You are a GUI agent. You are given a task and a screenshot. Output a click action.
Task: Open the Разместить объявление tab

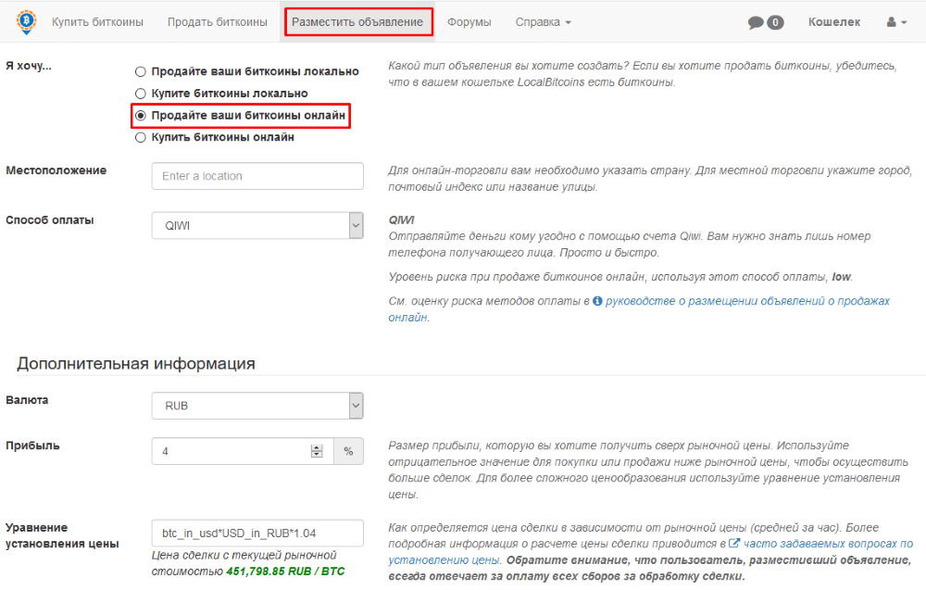357,22
